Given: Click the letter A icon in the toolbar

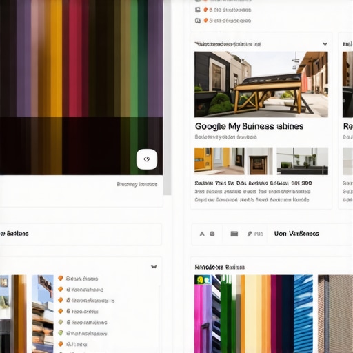Looking at the screenshot, I should [x=202, y=234].
